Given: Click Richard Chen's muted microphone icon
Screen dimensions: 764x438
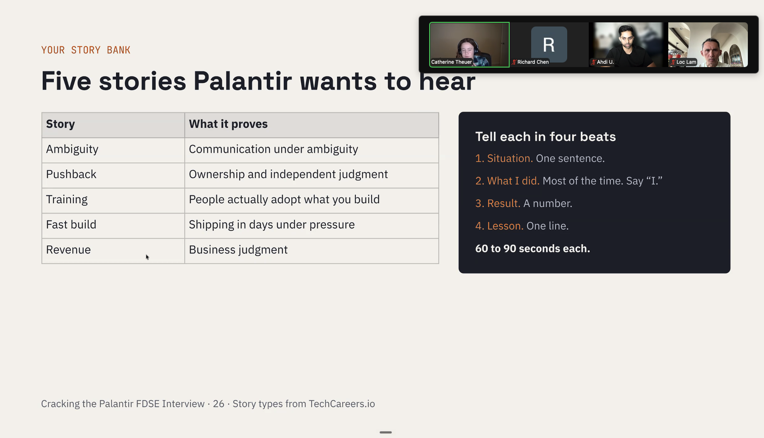Looking at the screenshot, I should pos(514,62).
